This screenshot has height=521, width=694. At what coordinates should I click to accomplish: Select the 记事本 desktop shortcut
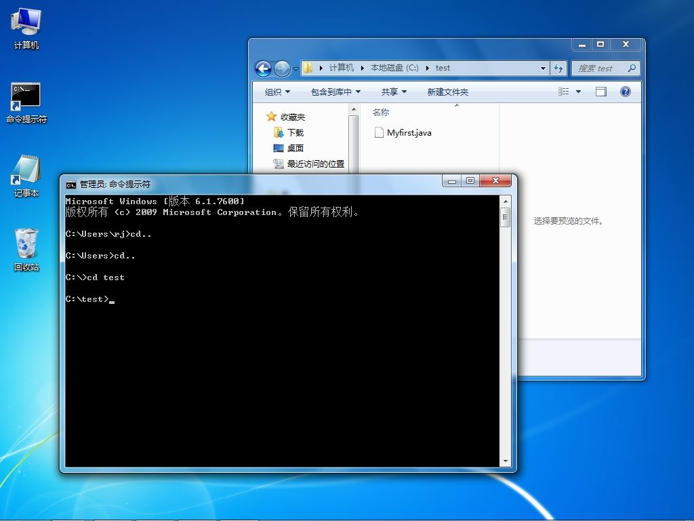(26, 176)
